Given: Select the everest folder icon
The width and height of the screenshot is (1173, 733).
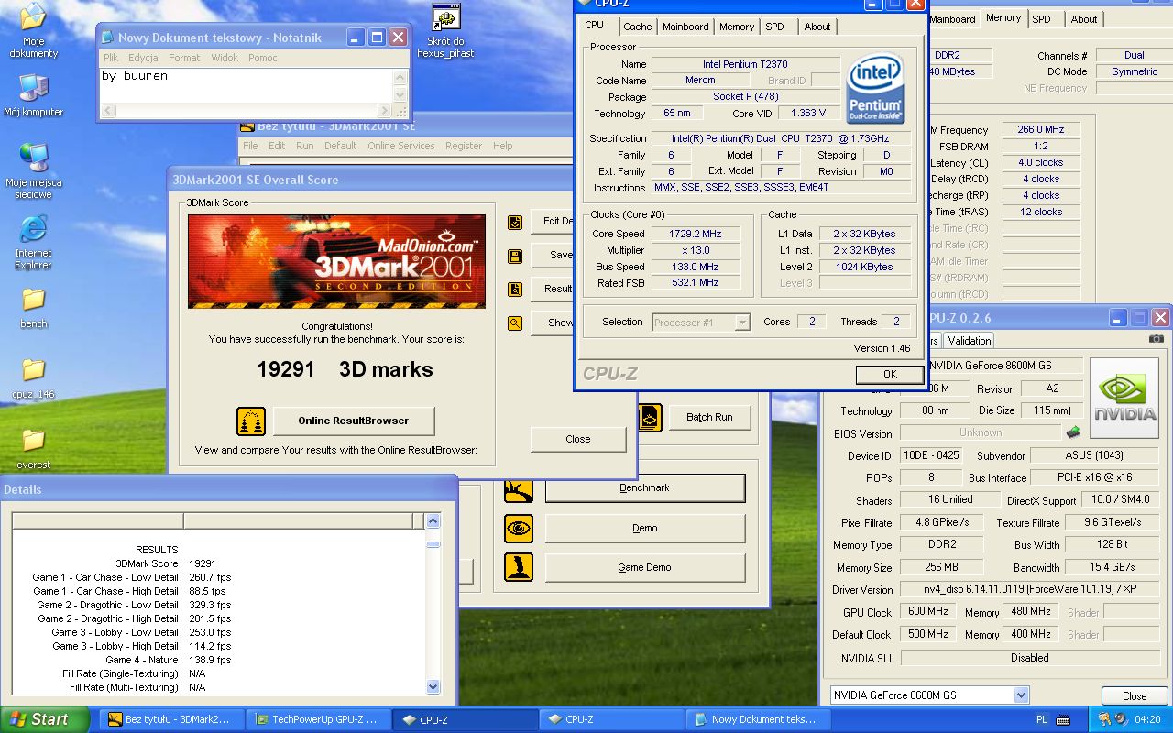Looking at the screenshot, I should pyautogui.click(x=33, y=448).
